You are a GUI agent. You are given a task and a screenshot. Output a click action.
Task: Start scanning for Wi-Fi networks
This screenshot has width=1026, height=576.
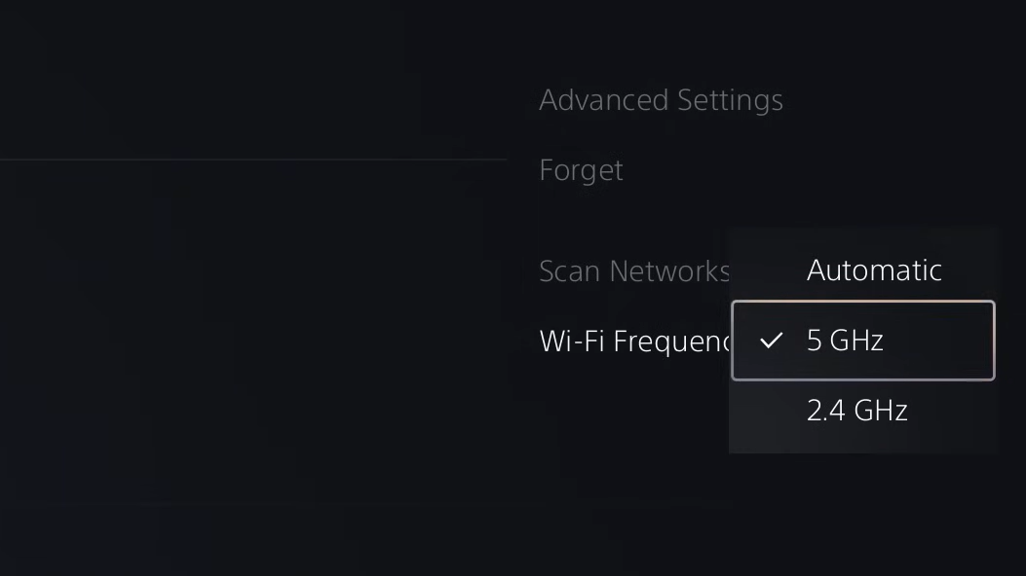coord(633,270)
